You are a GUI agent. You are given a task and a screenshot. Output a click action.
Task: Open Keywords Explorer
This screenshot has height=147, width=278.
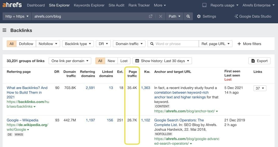(x=89, y=5)
